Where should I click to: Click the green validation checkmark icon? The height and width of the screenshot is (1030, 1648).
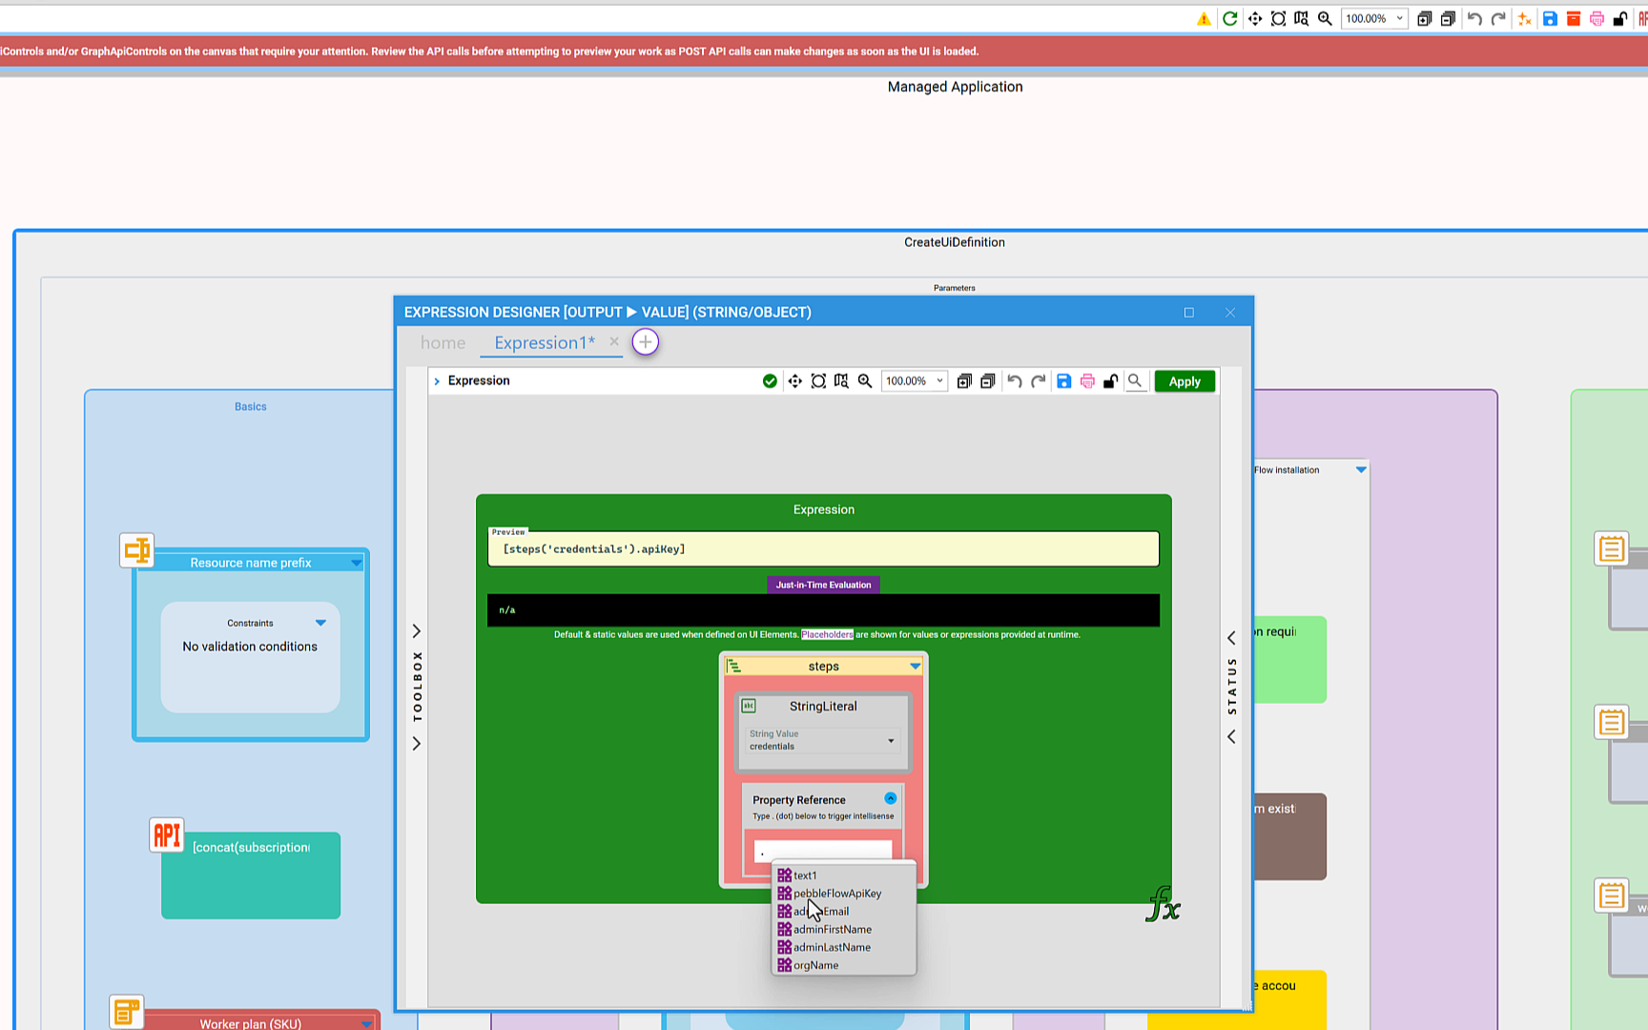[x=770, y=381]
